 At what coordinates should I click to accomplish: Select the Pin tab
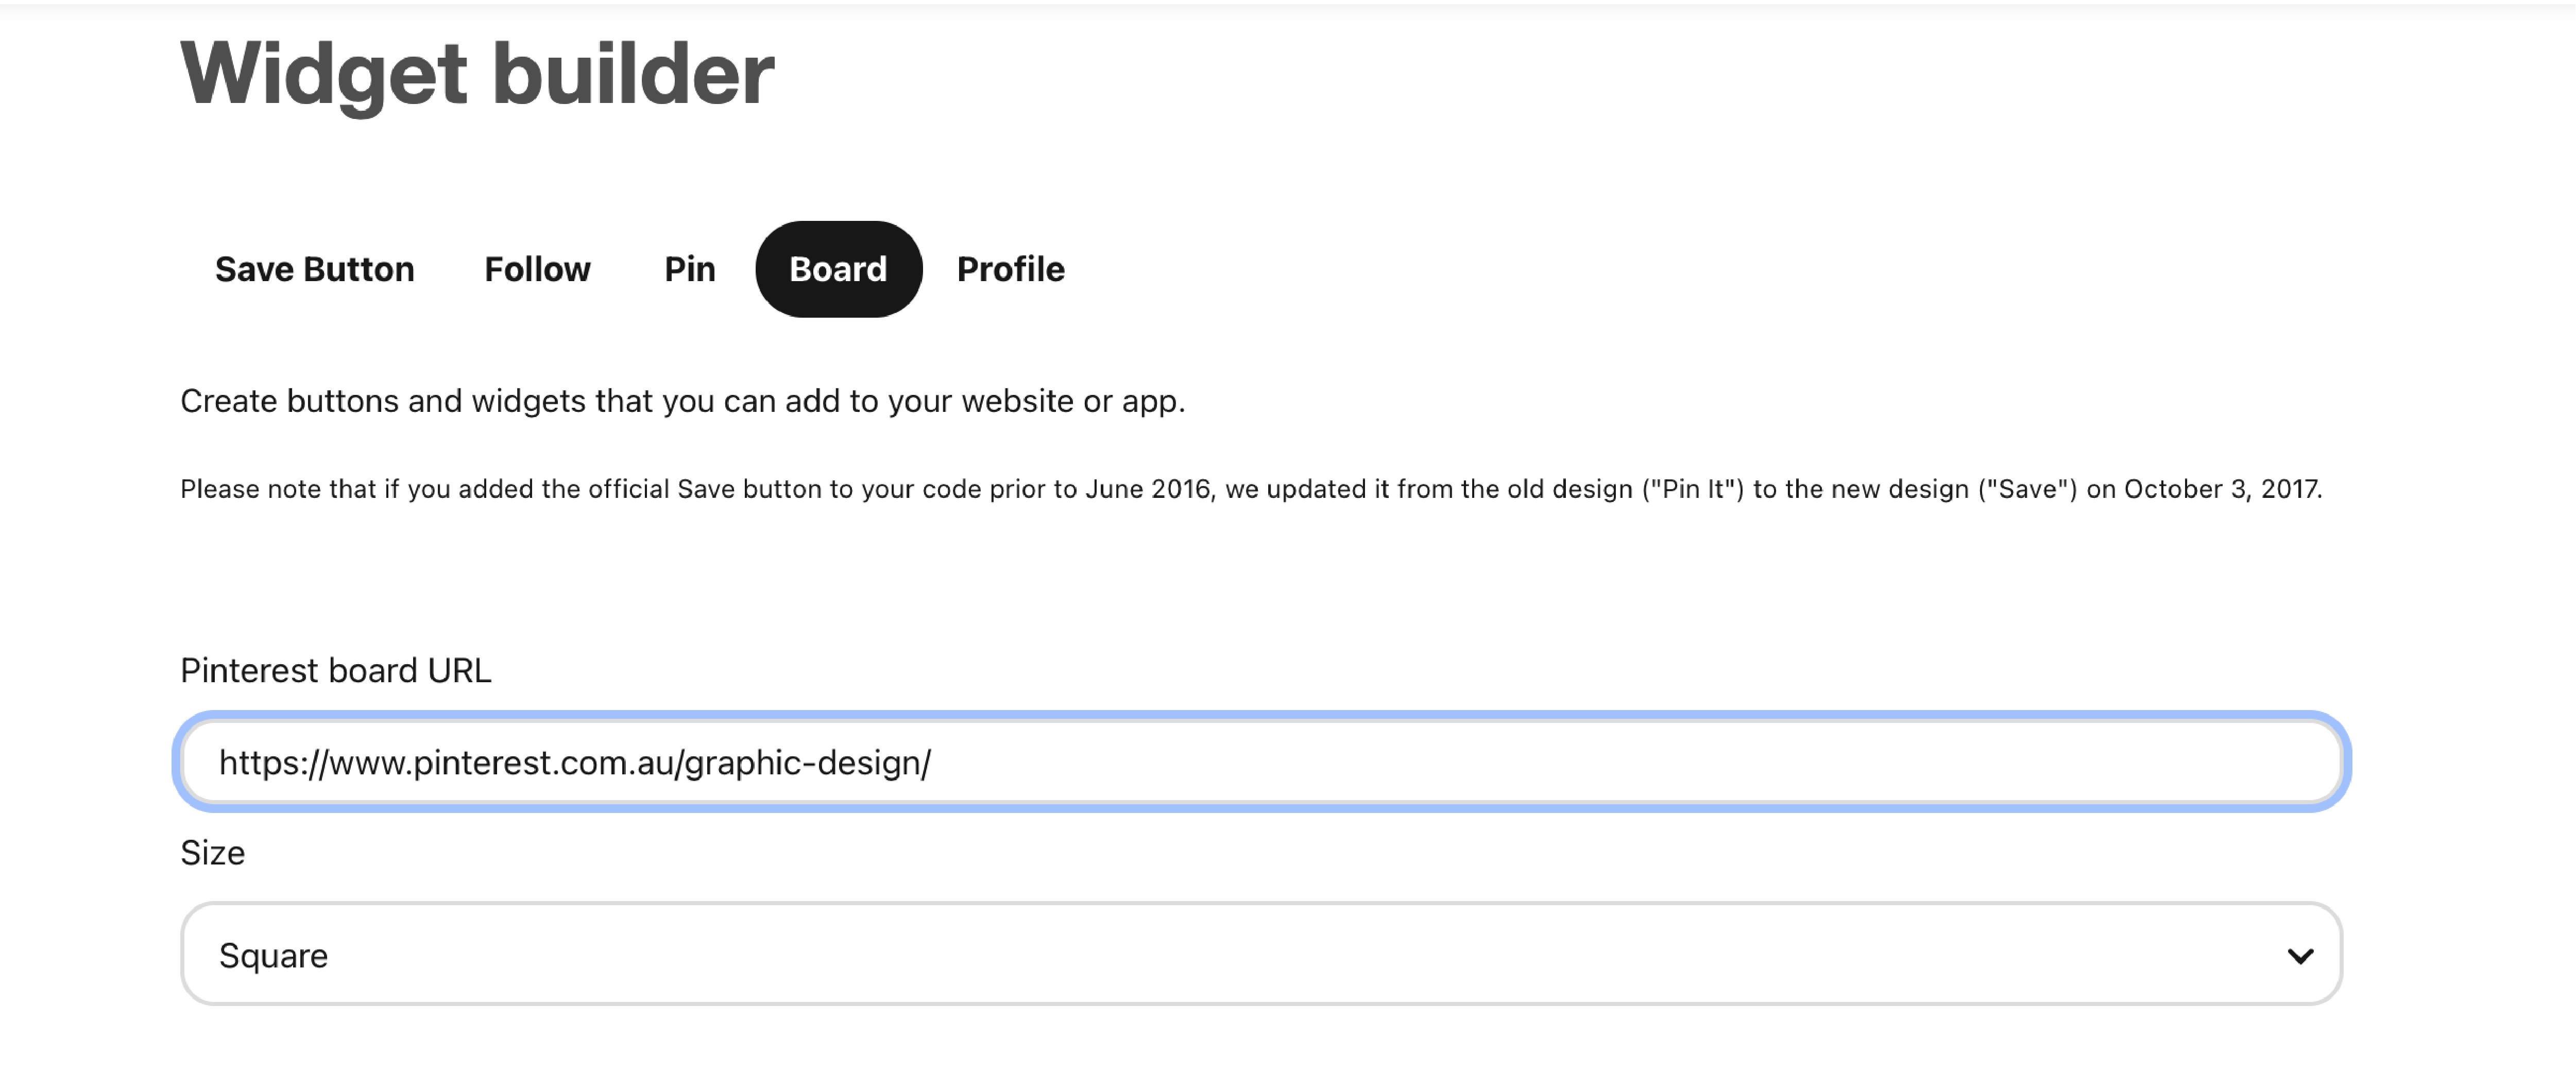(689, 269)
